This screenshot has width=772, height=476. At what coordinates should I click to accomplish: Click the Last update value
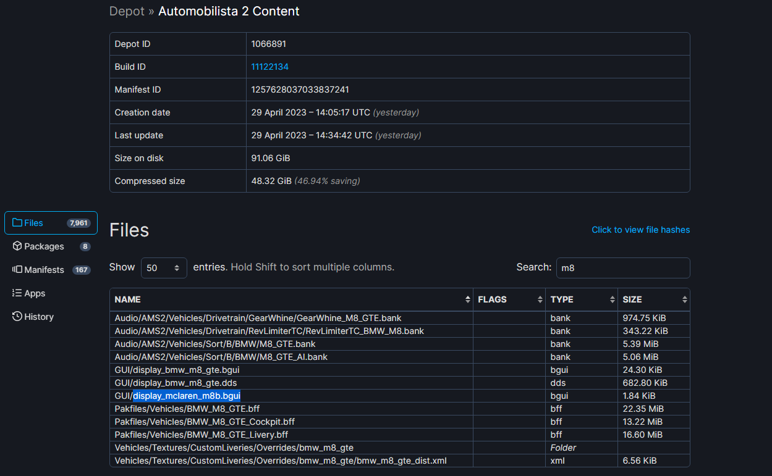[336, 135]
